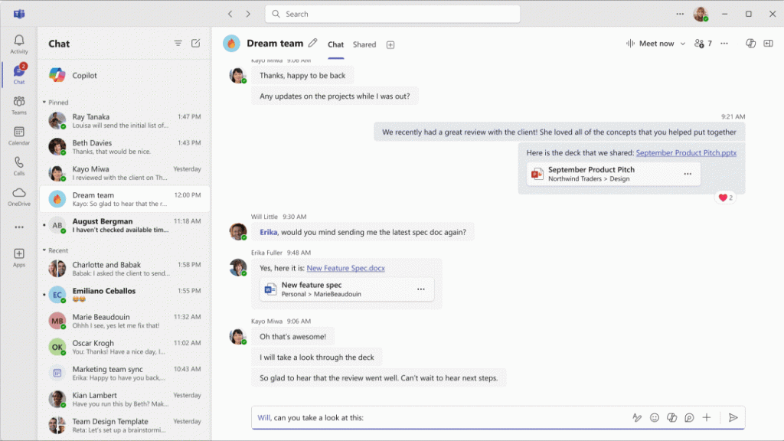Open Chat in the left rail

coord(19,74)
